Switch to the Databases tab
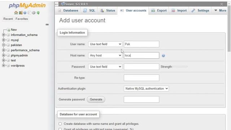This screenshot has width=231, height=130. 68,10
